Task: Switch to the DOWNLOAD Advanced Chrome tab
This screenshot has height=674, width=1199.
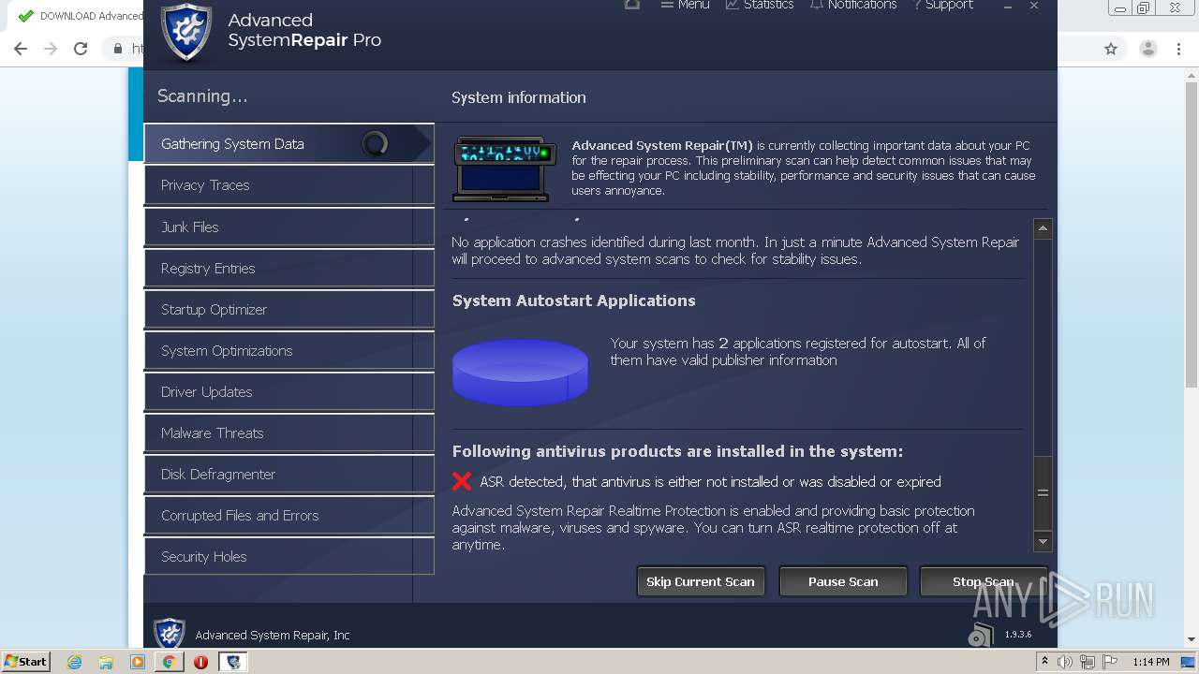Action: pyautogui.click(x=79, y=16)
